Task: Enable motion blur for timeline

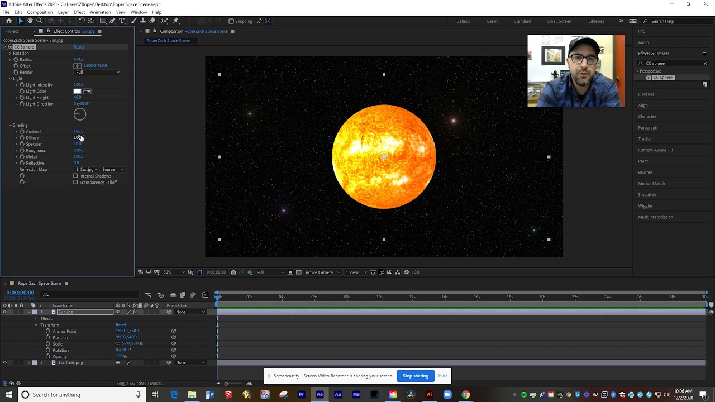Action: [x=193, y=295]
